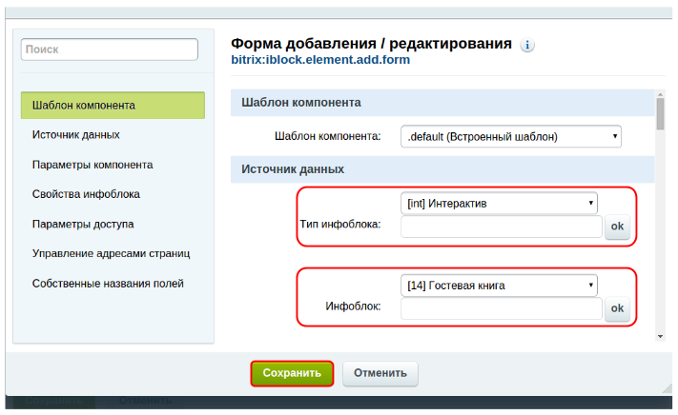Click the scrollbar up arrow in the settings panel
The width and height of the screenshot is (678, 415).
point(660,95)
